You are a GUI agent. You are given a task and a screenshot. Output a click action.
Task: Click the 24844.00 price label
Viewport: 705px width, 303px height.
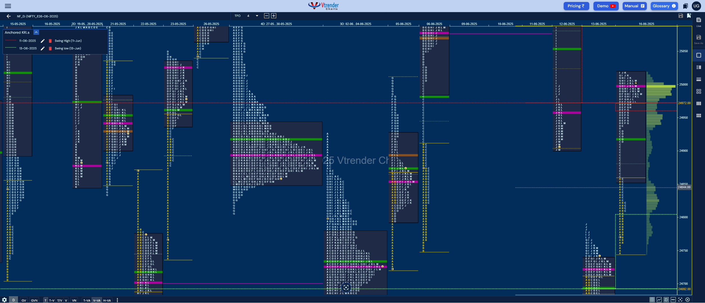coord(684,187)
